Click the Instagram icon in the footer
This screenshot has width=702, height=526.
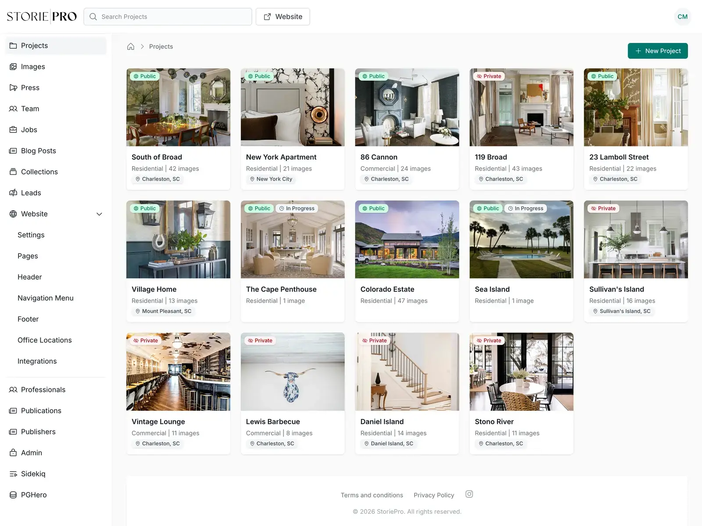point(469,494)
